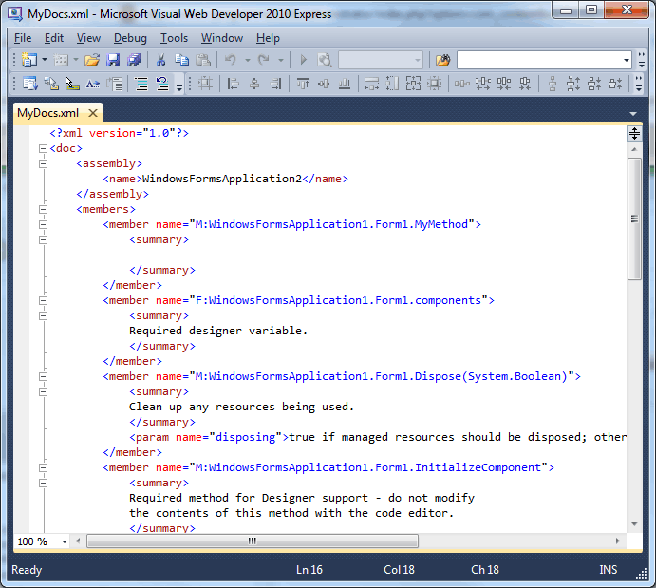Click Display an Object Member List icon
The image size is (656, 588).
[x=29, y=84]
